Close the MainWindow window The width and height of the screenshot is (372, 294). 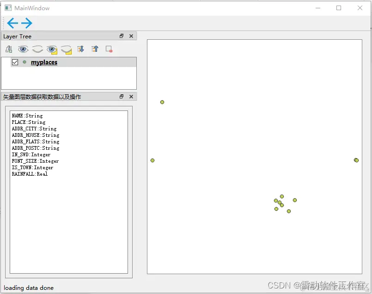coord(360,8)
